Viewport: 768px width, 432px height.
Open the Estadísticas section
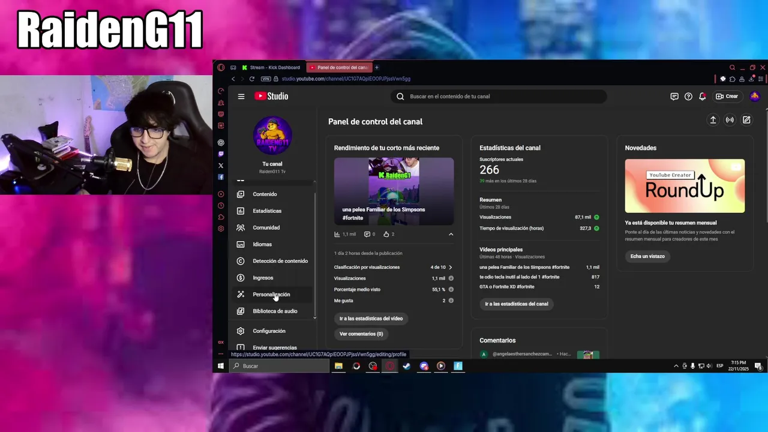[273, 211]
